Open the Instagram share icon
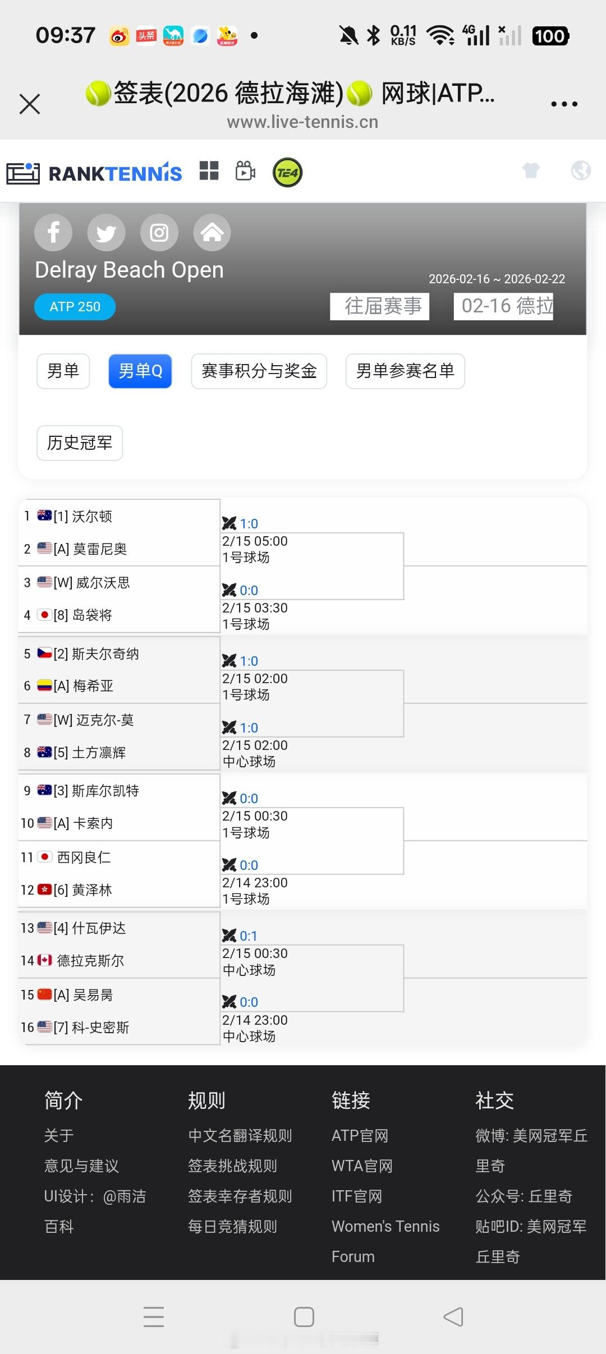606x1354 pixels. (159, 232)
